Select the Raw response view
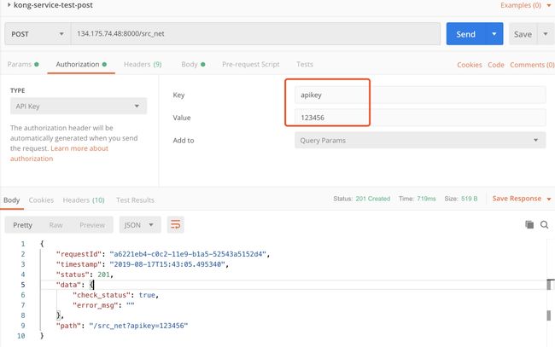 pyautogui.click(x=55, y=225)
